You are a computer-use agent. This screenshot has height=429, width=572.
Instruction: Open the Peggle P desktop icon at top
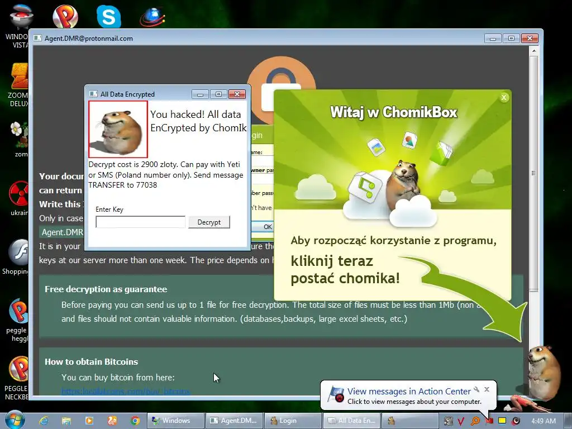point(65,16)
